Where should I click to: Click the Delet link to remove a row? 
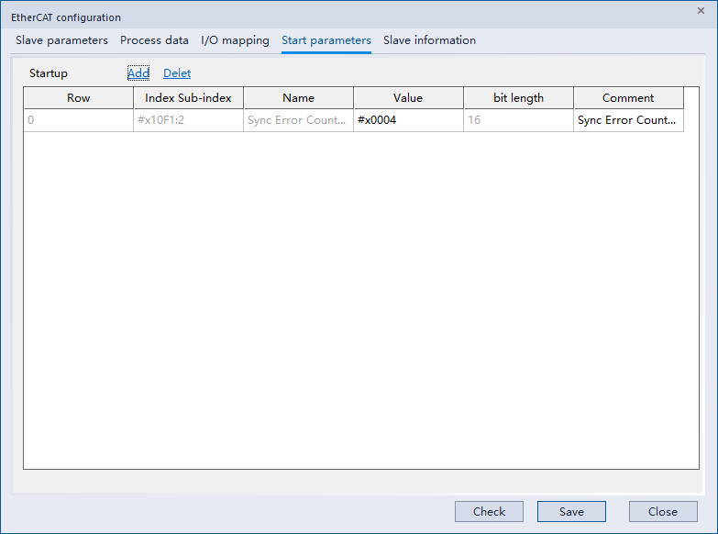point(177,73)
